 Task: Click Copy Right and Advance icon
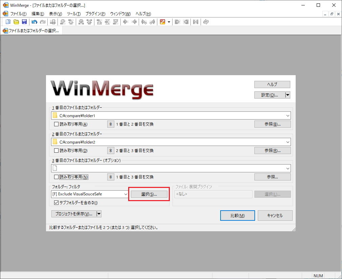[x=144, y=22]
